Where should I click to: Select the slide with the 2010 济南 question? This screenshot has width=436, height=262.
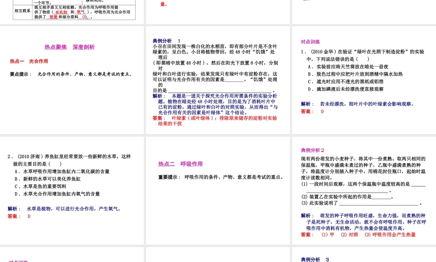tap(72, 190)
